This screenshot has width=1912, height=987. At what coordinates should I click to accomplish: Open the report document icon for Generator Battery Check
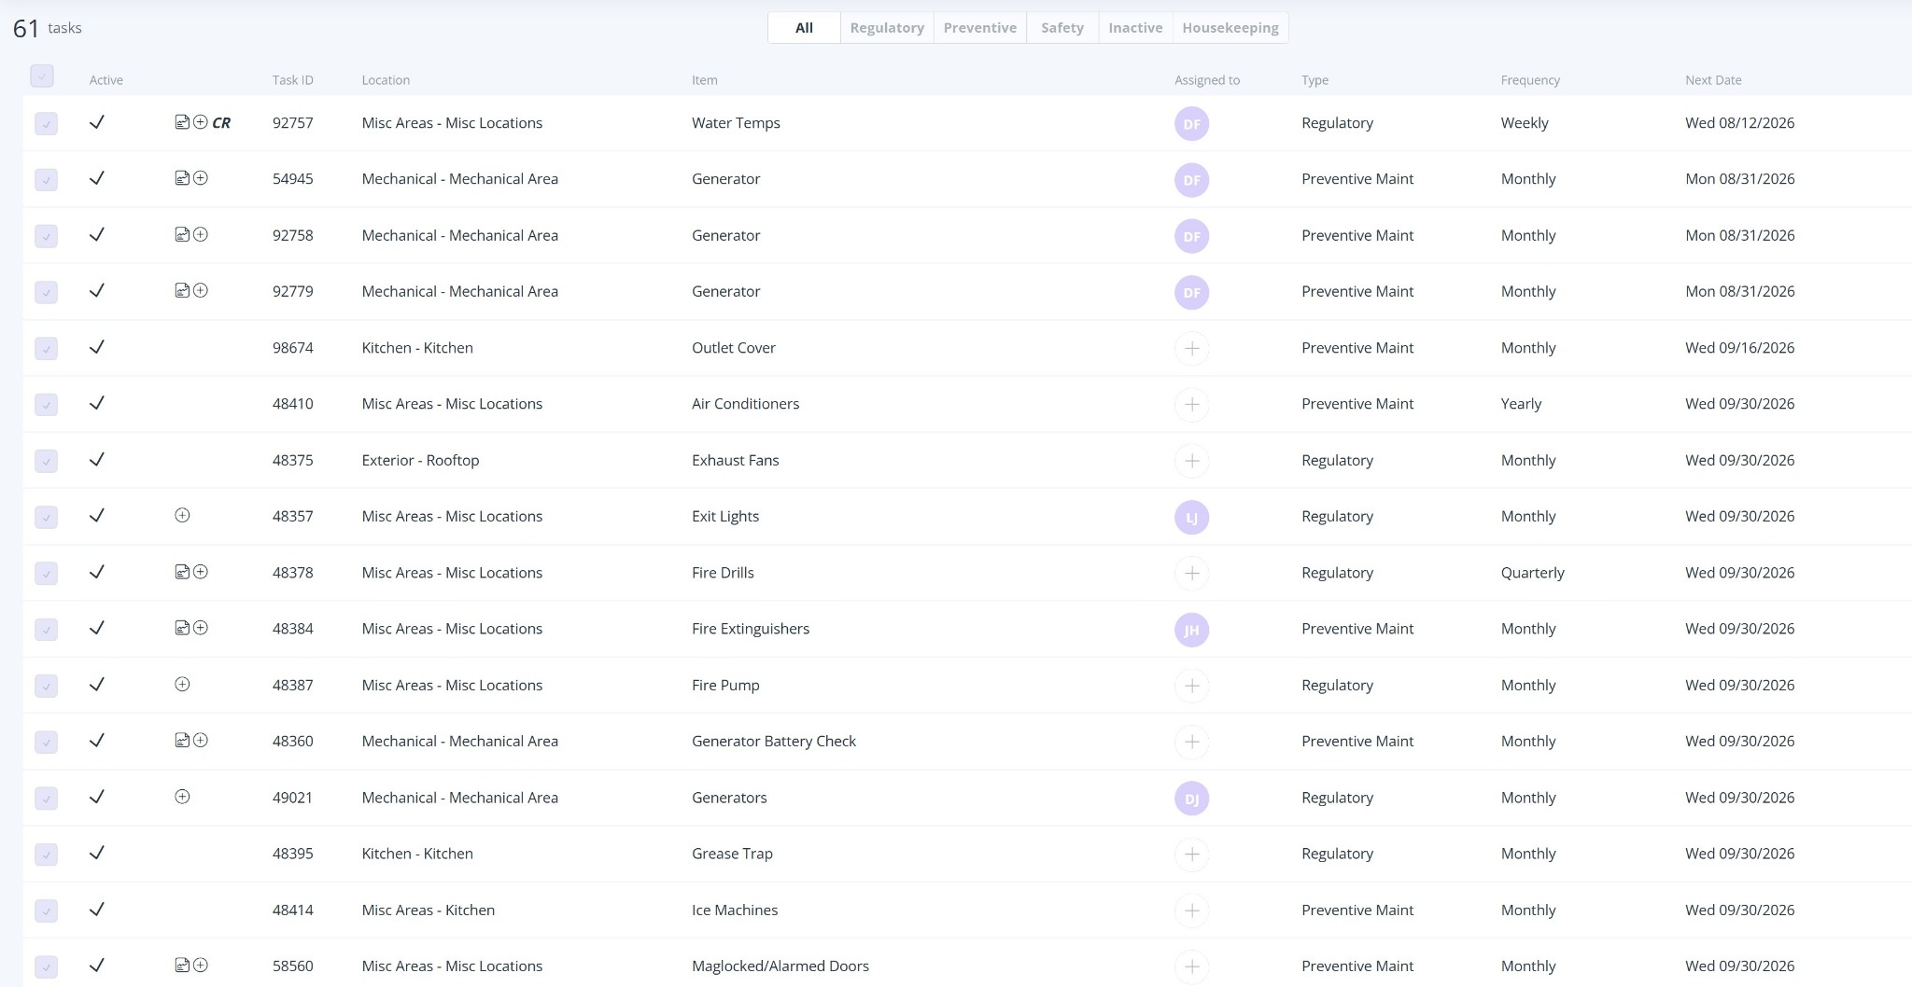tap(182, 740)
